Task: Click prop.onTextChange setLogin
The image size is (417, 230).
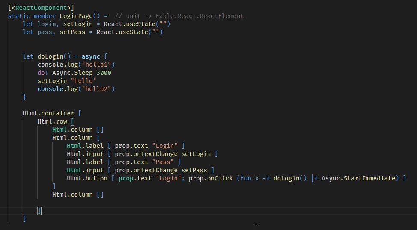Action: (x=163, y=154)
